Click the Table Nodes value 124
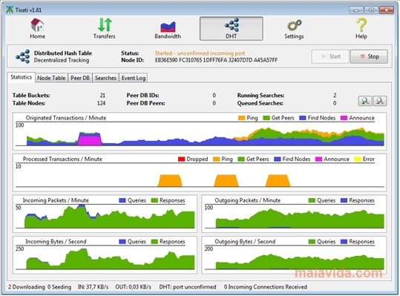400x296 pixels. click(101, 103)
